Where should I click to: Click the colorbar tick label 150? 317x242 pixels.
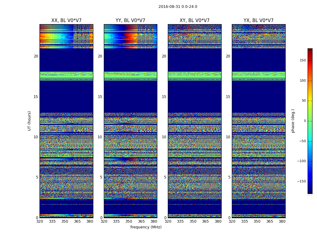pyautogui.click(x=303, y=60)
